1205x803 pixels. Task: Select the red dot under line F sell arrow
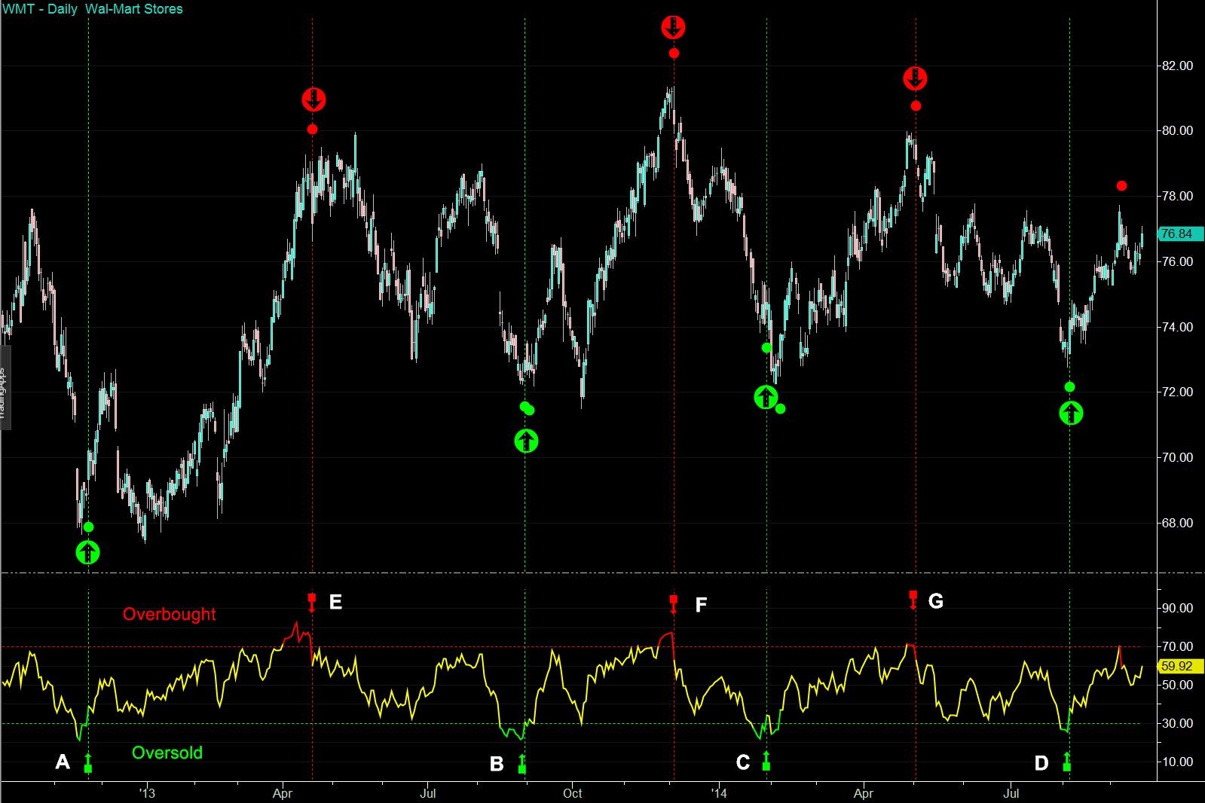click(x=674, y=53)
